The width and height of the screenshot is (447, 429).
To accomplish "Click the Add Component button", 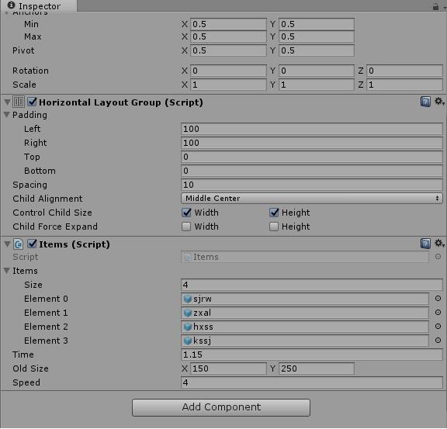I will point(221,407).
